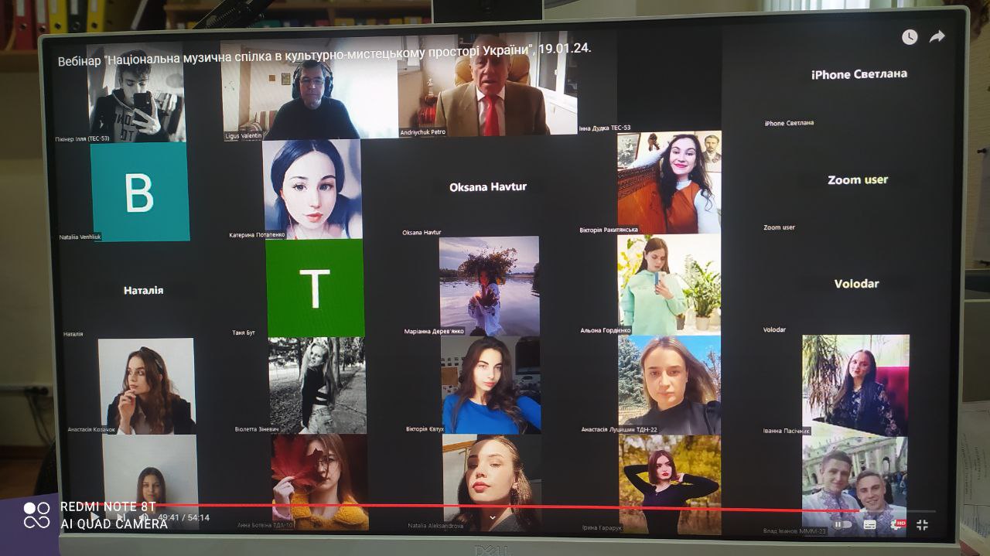Expand the downward chevron at bottom center
Image resolution: width=990 pixels, height=556 pixels.
[493, 517]
